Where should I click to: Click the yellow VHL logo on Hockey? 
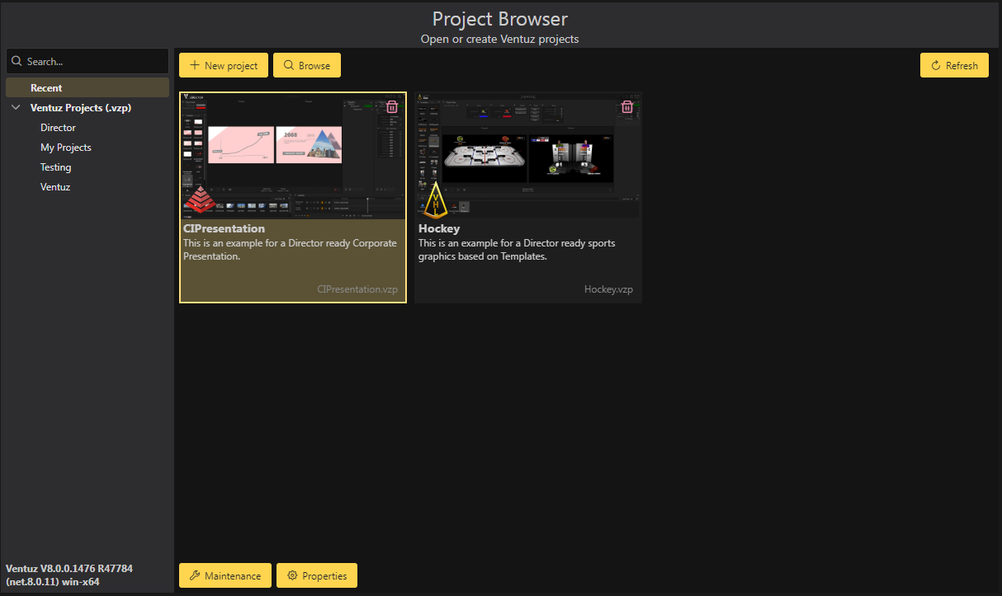coord(434,200)
